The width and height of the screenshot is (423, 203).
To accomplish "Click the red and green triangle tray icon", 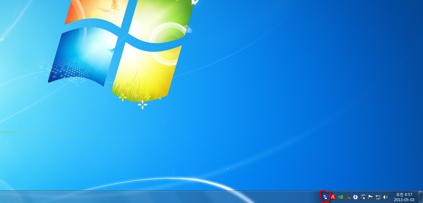I will point(348,197).
